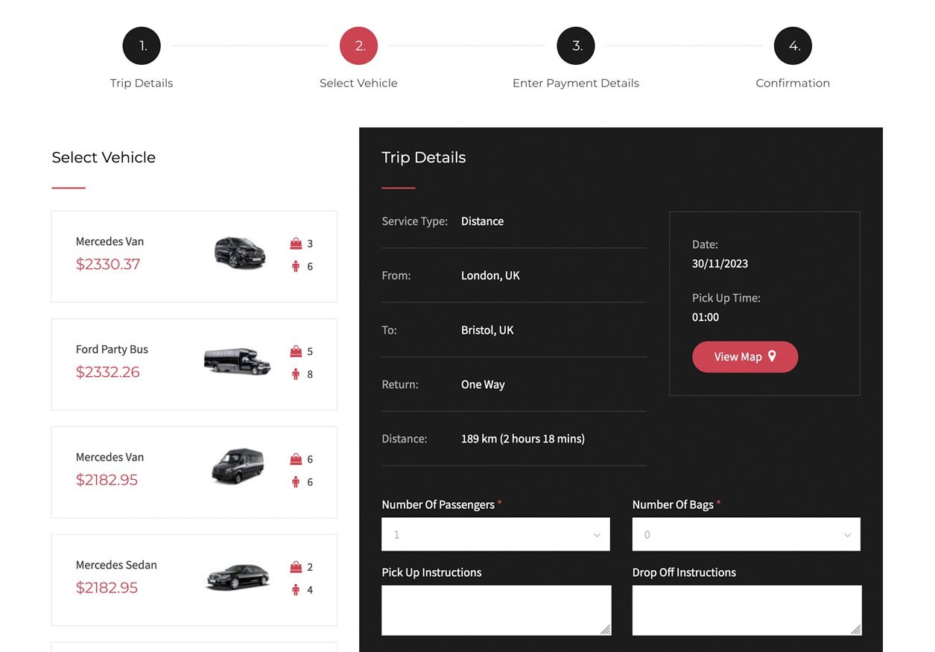
Task: Click the passenger icon on Mercedes Van card with 6 bags
Action: point(296,482)
